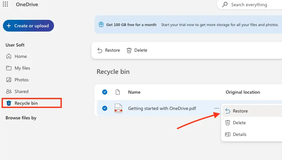
Task: Open Photos from the sidebar
Action: tap(21, 80)
